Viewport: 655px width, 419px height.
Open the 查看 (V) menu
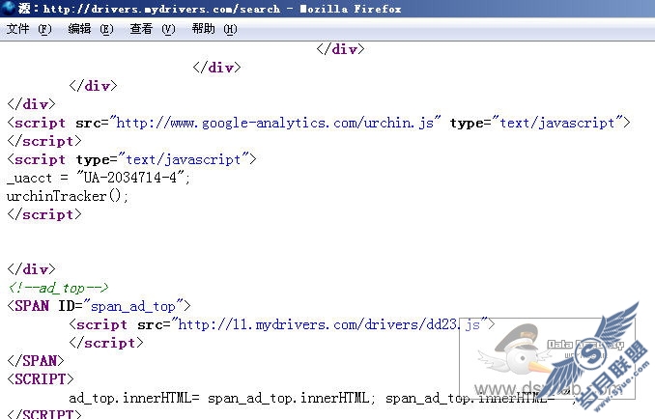point(153,29)
